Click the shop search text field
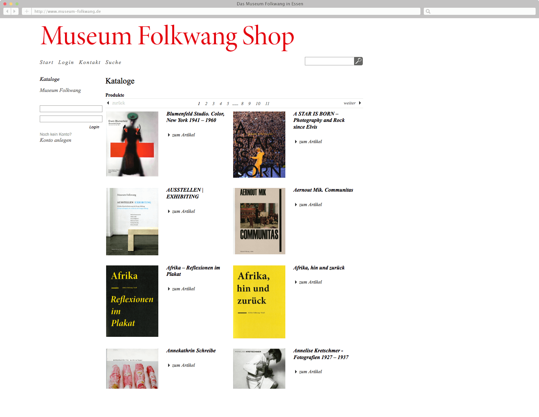This screenshot has width=539, height=417. pyautogui.click(x=329, y=61)
